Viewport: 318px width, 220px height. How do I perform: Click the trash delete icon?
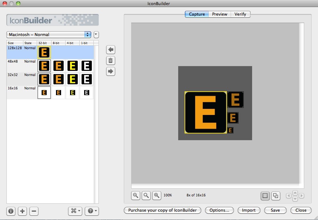point(111,60)
